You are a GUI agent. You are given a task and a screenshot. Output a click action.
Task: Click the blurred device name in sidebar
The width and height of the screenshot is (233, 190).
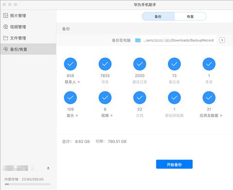[x=16, y=168]
